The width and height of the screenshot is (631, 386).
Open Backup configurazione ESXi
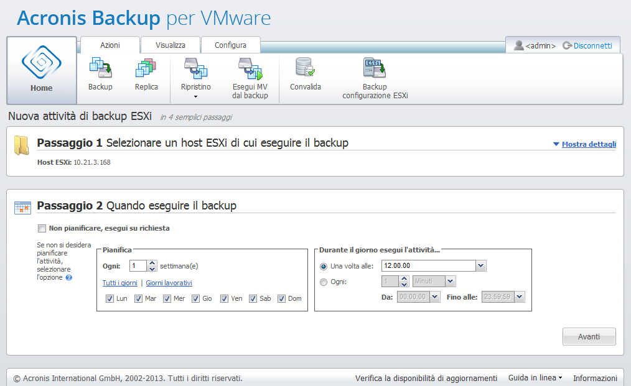pyautogui.click(x=375, y=68)
